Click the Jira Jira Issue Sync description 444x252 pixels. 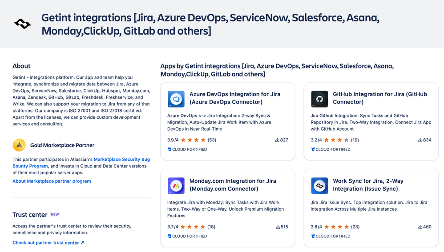369,206
